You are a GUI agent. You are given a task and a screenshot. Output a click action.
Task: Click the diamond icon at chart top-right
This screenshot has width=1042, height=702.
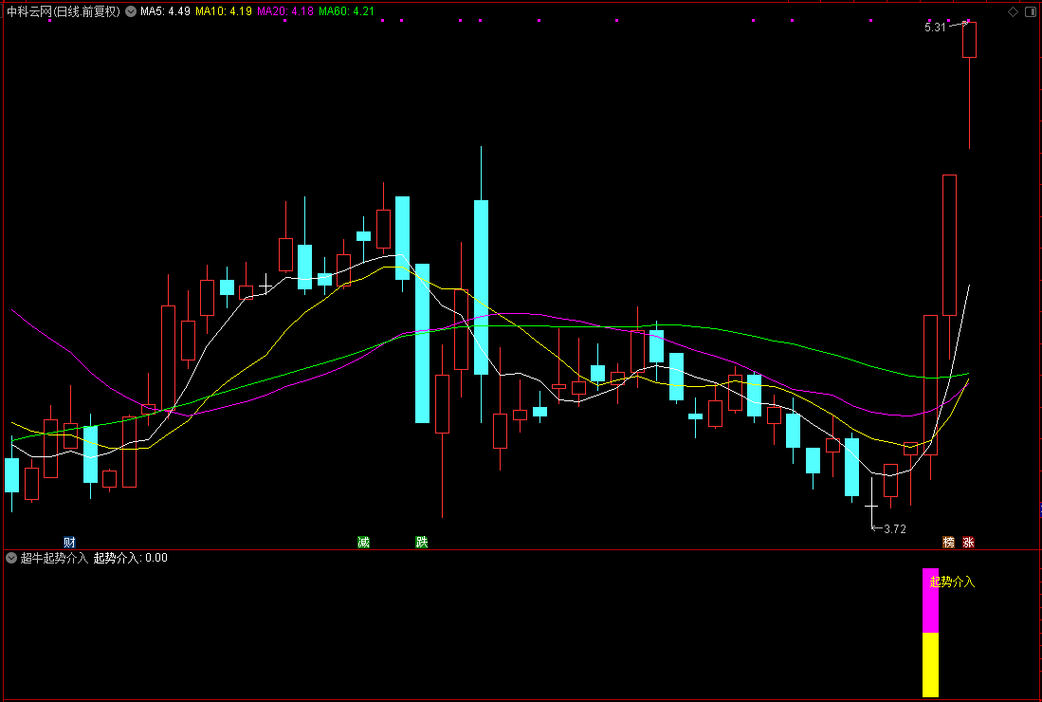click(1013, 12)
